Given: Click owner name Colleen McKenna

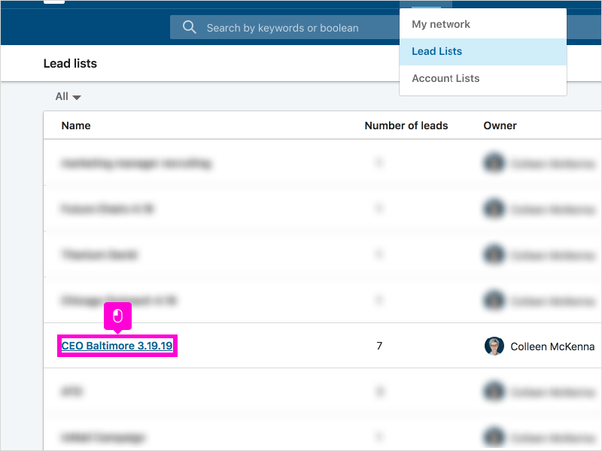Looking at the screenshot, I should coord(552,347).
